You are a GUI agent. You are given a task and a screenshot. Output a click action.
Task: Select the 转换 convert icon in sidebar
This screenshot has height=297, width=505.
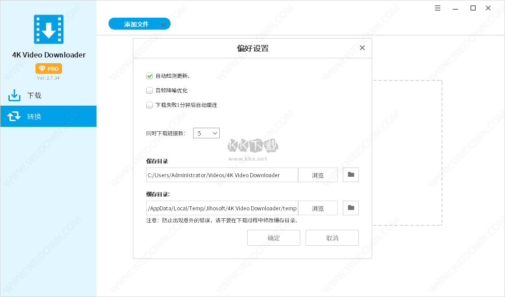(x=14, y=116)
